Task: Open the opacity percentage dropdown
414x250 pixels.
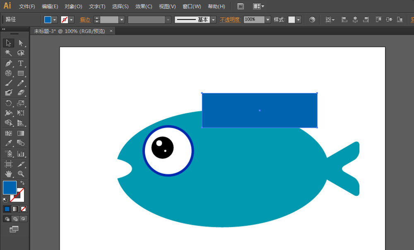Action: 267,20
